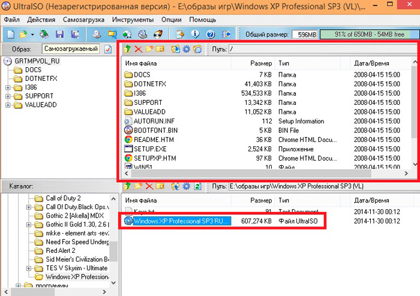Click the gear properties icon in image pane
Viewport: 420px width, 296px height.
pyautogui.click(x=187, y=49)
